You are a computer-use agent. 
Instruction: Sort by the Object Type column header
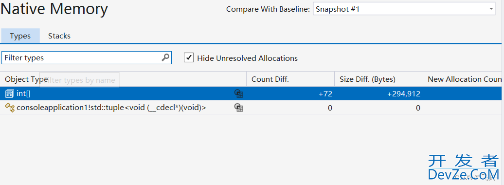(124, 79)
